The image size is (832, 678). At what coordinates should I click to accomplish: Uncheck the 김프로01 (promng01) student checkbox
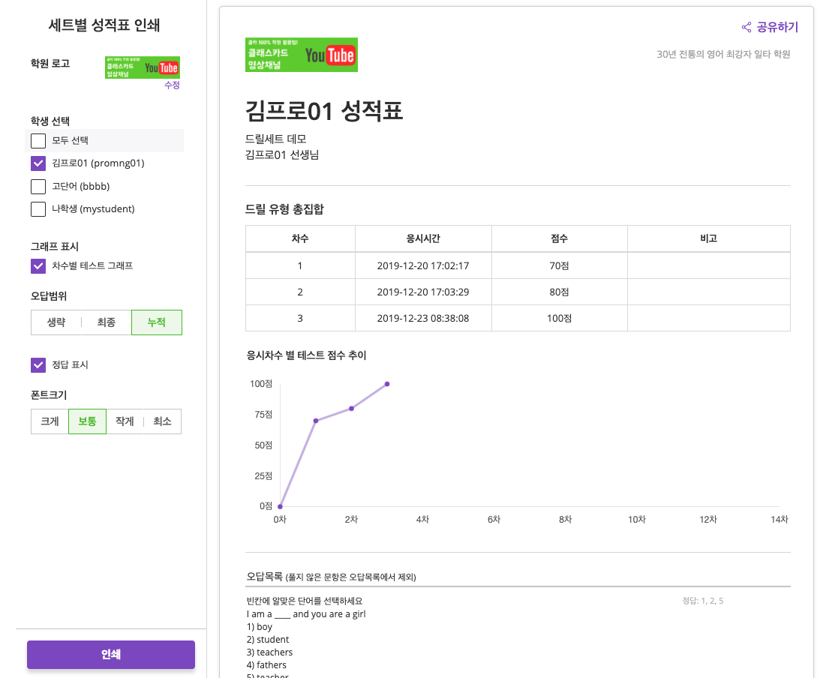click(x=38, y=163)
